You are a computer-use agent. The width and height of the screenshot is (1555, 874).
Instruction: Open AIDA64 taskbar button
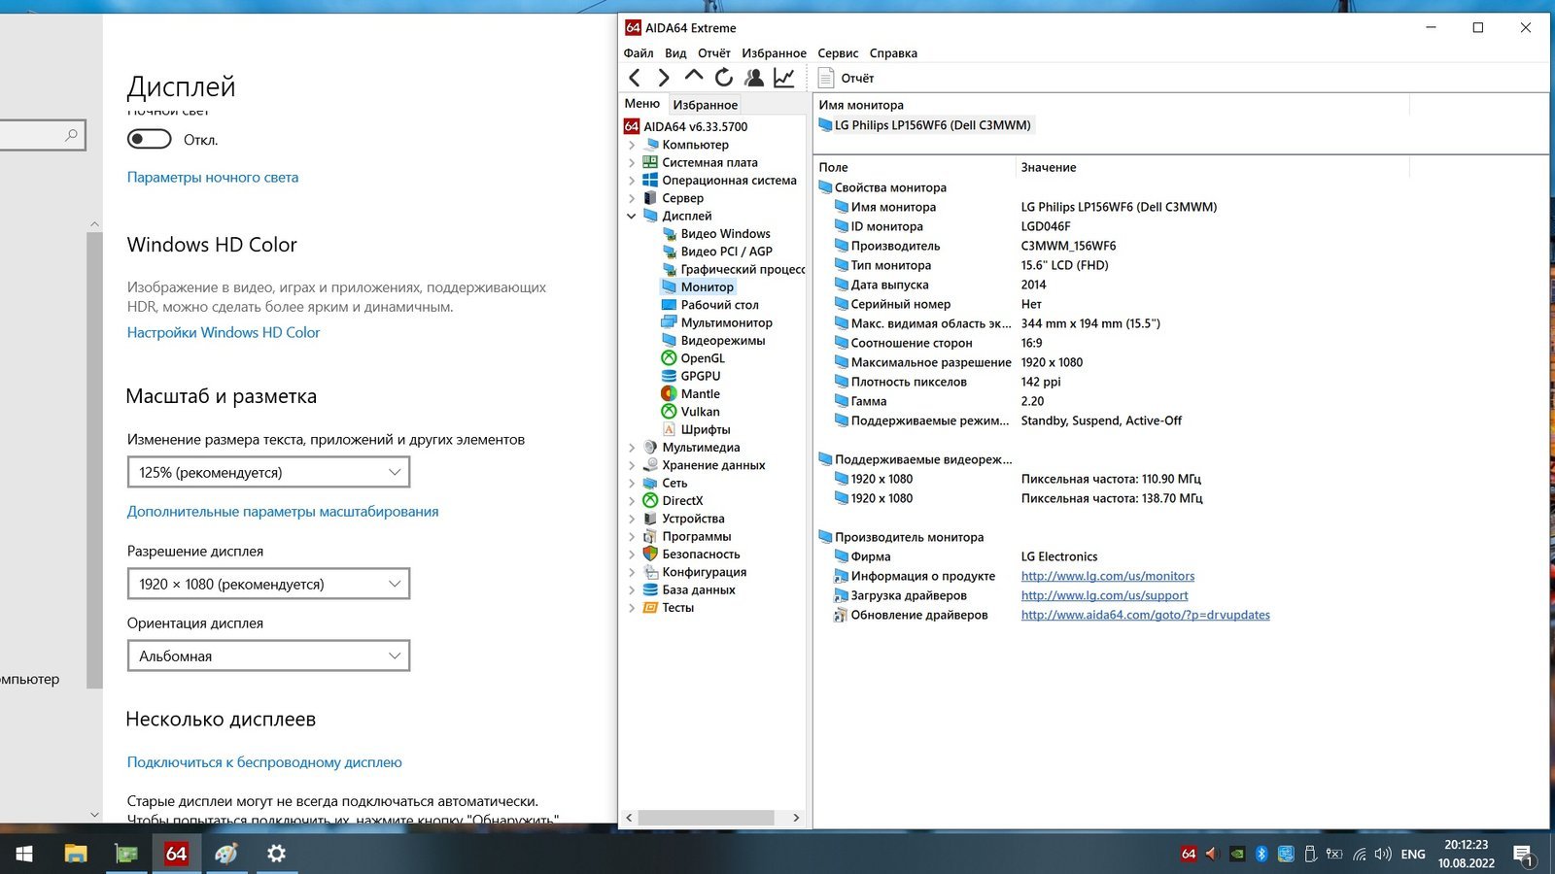point(176,854)
